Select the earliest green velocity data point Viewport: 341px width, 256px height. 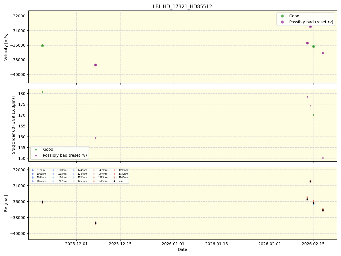pos(42,46)
